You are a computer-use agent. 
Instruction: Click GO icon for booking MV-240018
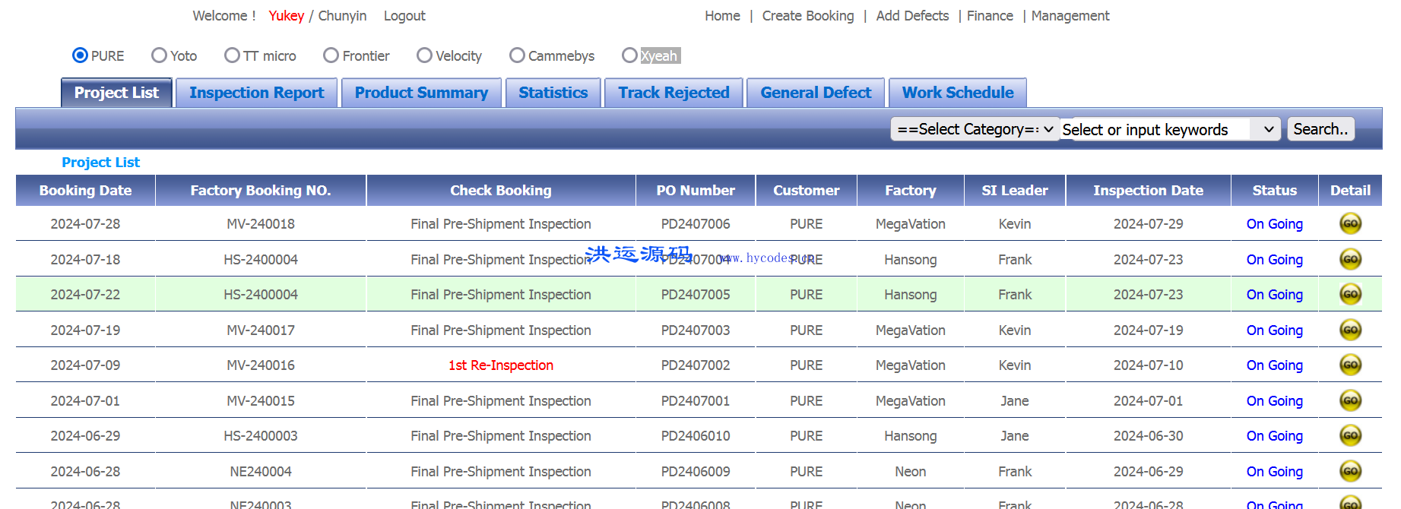point(1349,223)
